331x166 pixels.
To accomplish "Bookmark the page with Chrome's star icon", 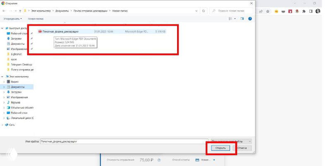I will (268, 12).
